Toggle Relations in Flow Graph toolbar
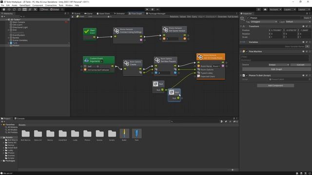 pos(174,17)
